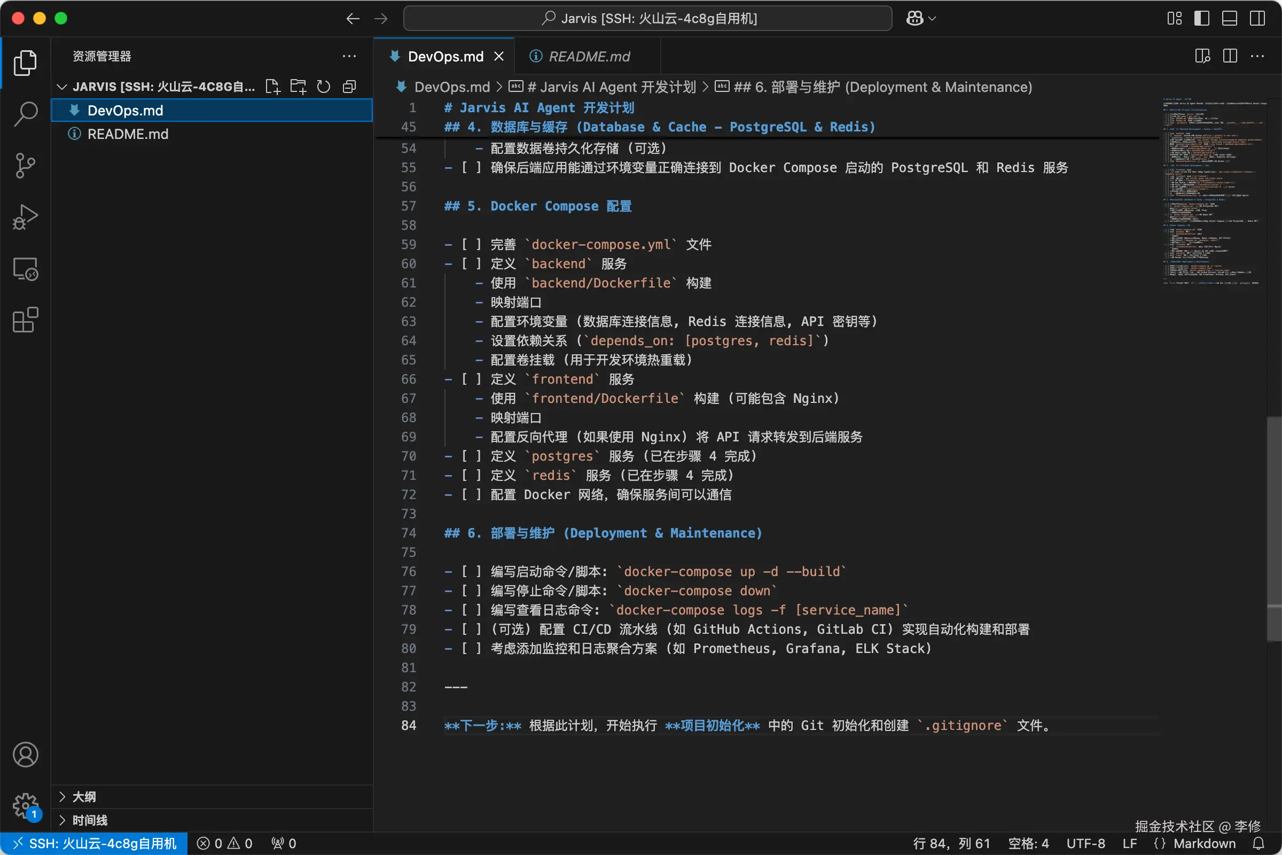Click Refresh Explorer icon
The image size is (1282, 855).
coord(324,87)
